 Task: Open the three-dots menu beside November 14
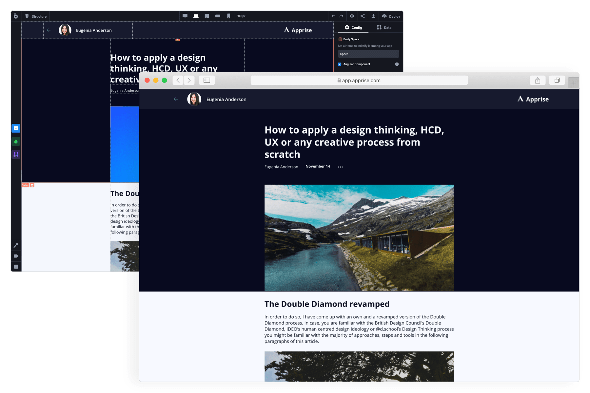(340, 167)
